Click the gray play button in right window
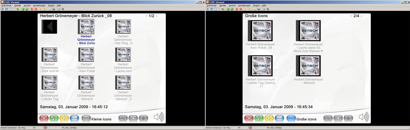The height and width of the screenshot is (130, 410). 338,118
